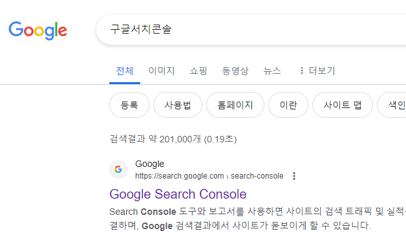Select the 사이트 맵 suggestion chip
The width and height of the screenshot is (406, 242).
click(343, 105)
